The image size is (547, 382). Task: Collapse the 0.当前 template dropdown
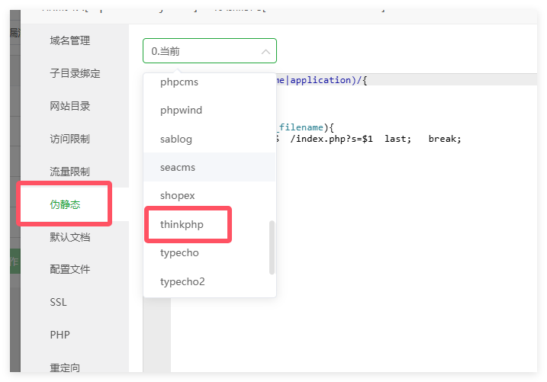tap(210, 51)
